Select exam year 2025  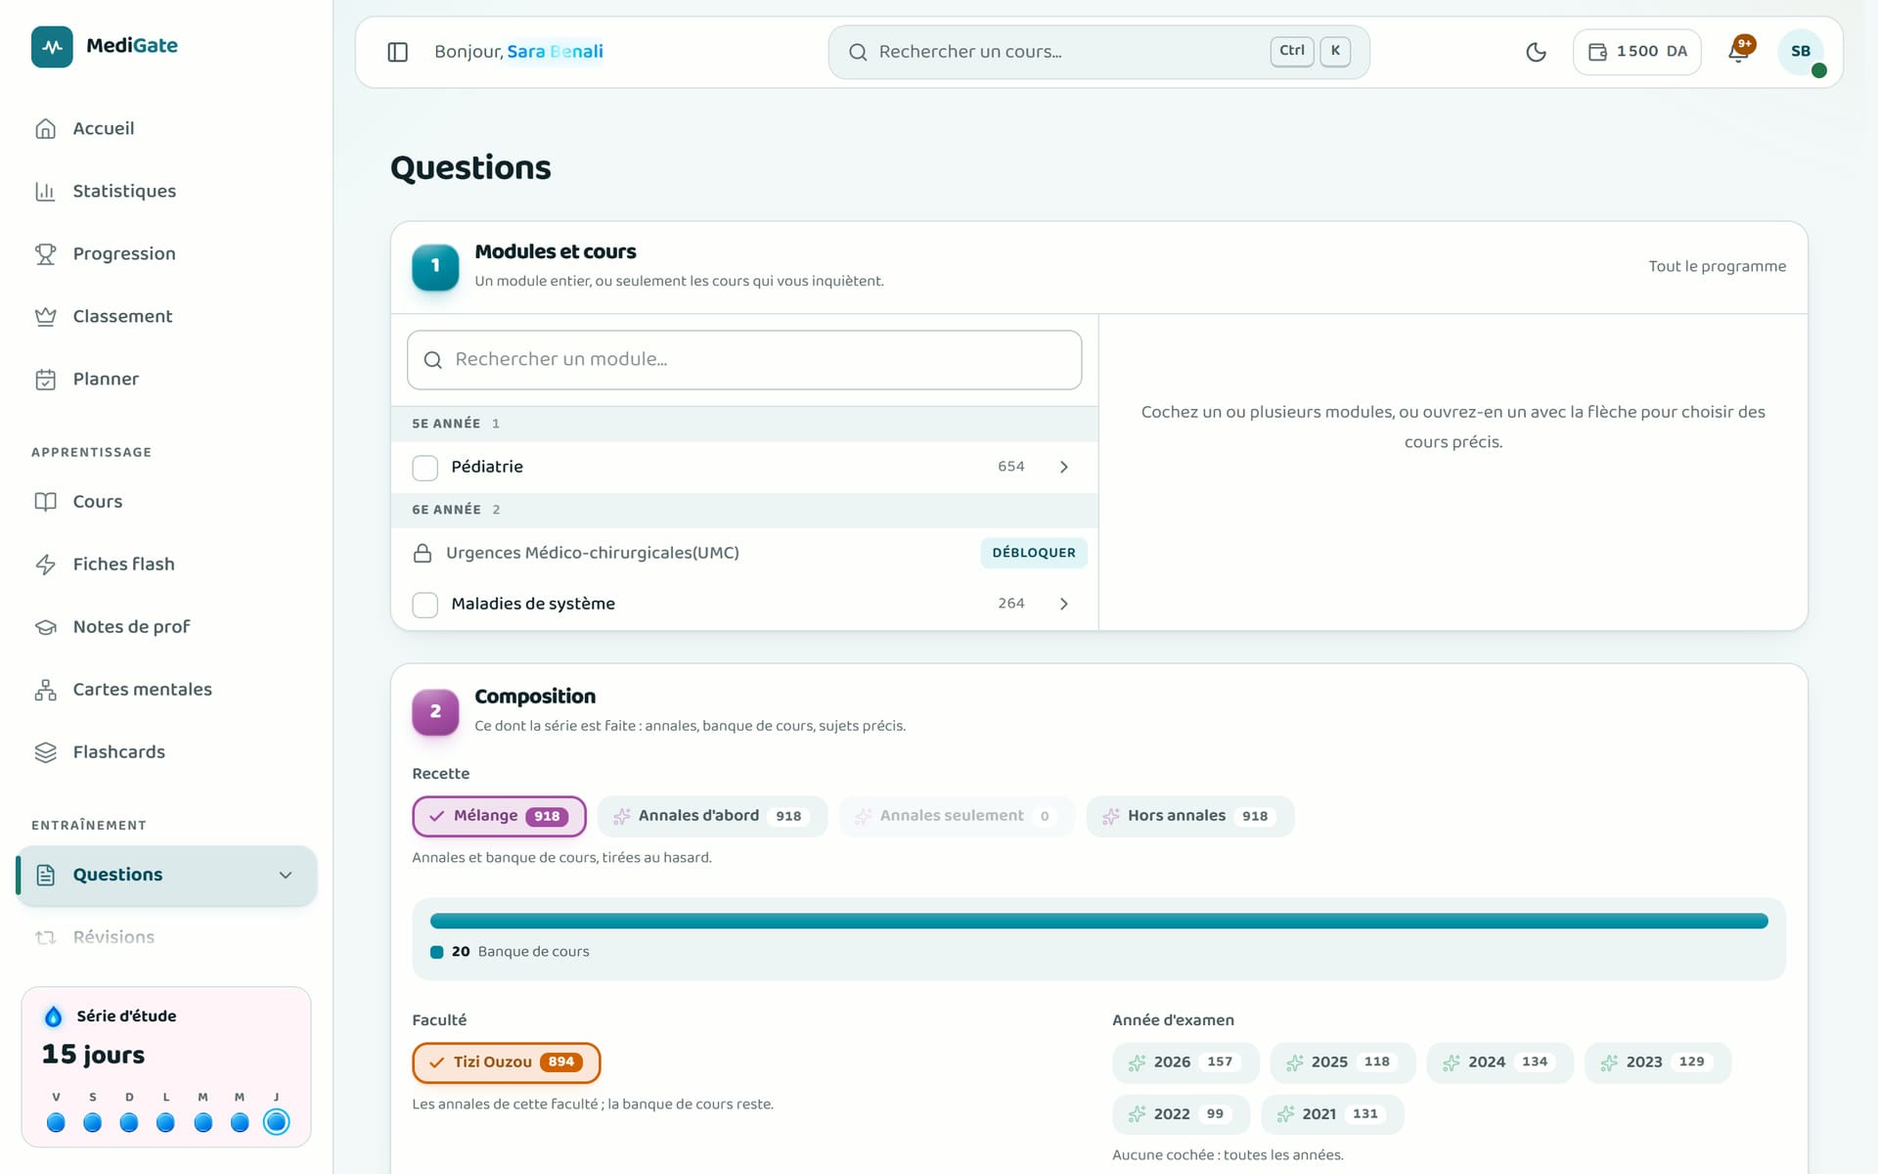1342,1062
